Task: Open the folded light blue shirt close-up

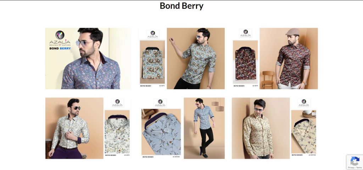Action: (x=161, y=132)
